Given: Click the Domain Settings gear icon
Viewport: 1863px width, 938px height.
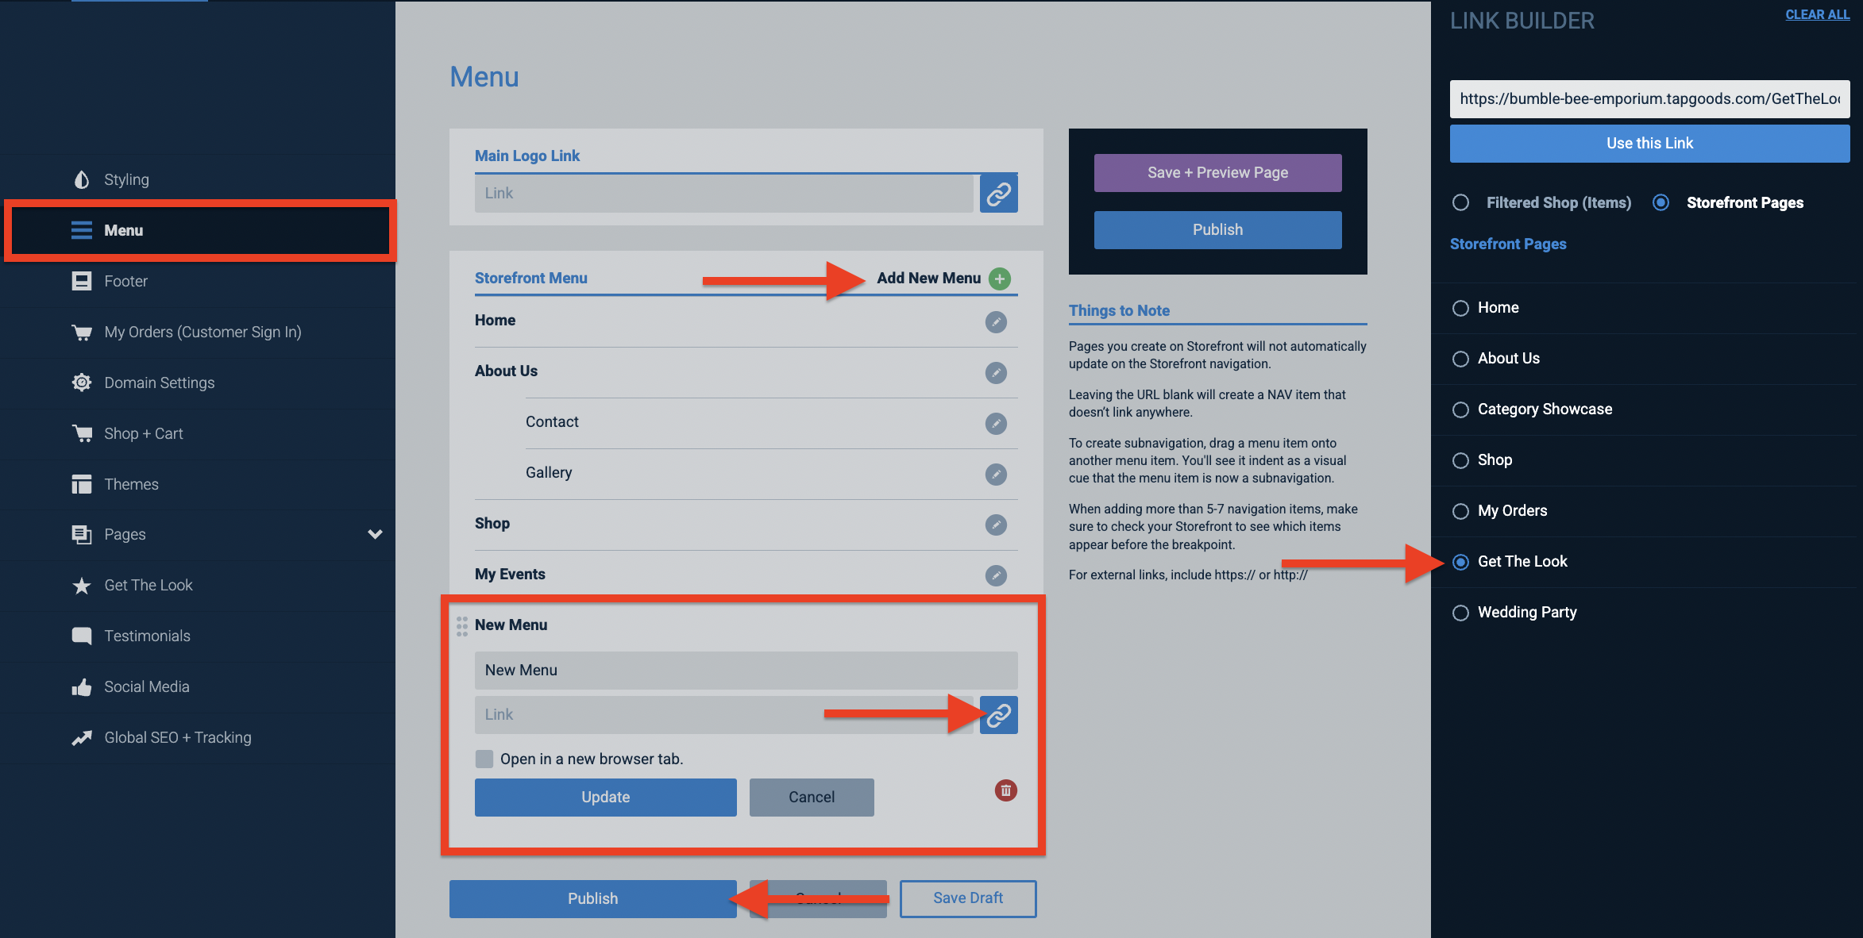Looking at the screenshot, I should coord(82,383).
